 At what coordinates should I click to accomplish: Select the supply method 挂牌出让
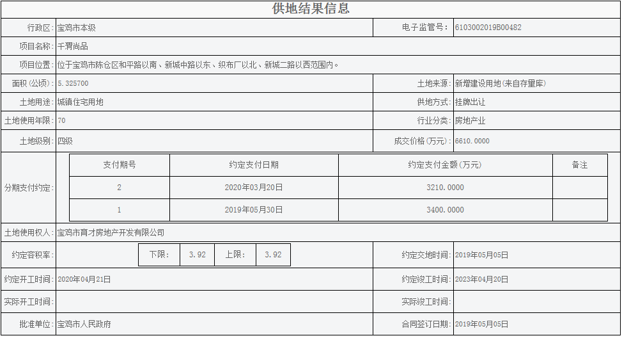(470, 102)
